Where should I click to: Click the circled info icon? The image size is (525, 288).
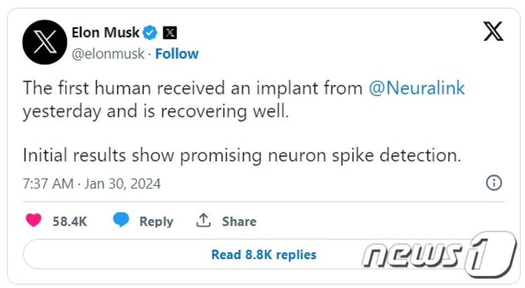coord(494,183)
